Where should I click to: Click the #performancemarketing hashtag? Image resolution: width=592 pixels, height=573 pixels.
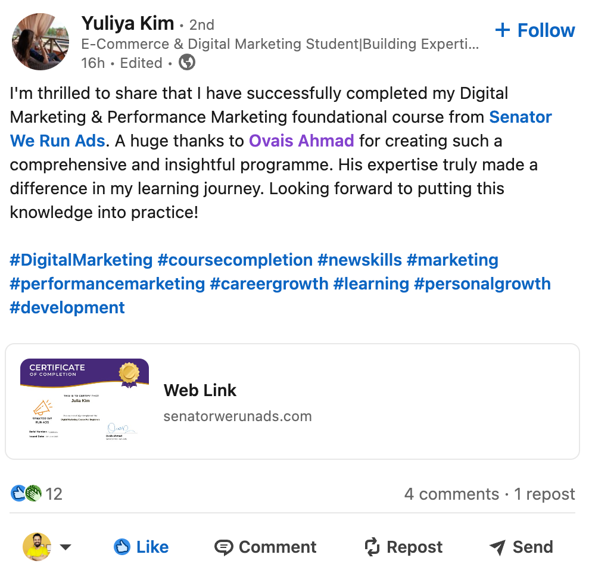click(107, 284)
